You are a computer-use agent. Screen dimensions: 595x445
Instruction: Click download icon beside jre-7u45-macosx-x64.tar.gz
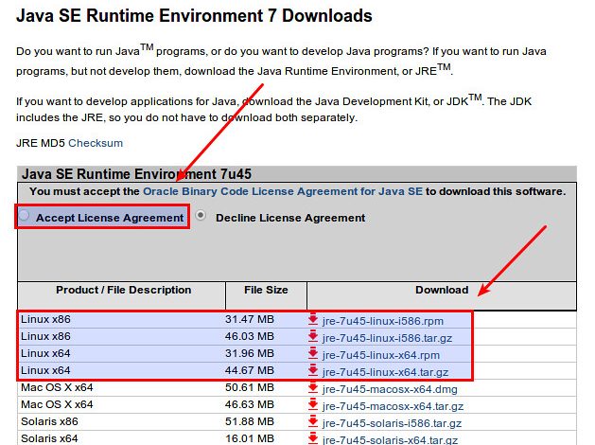(x=313, y=405)
